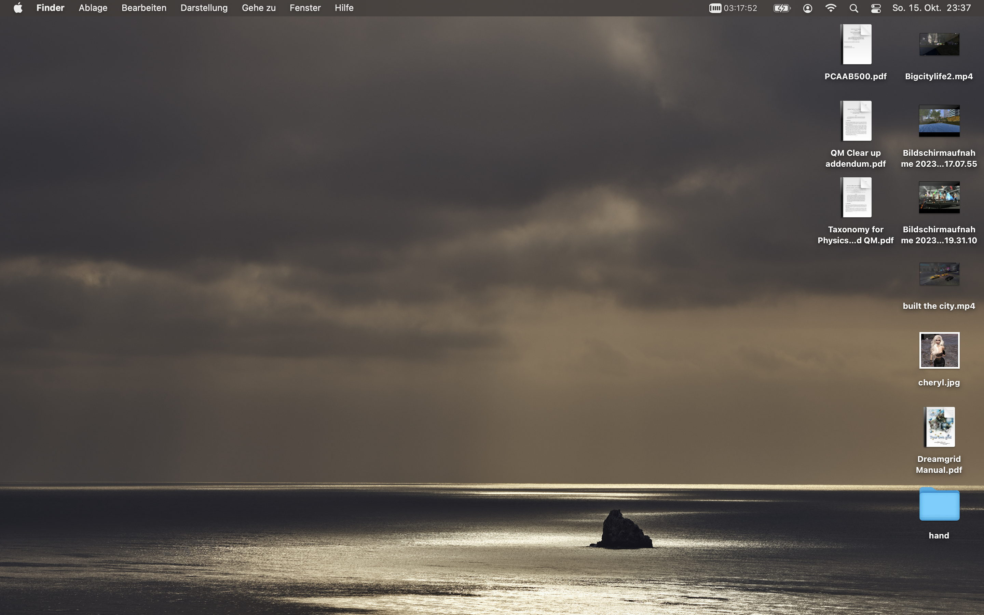Image resolution: width=984 pixels, height=615 pixels.
Task: Click the Wi-Fi status icon
Action: 831,8
